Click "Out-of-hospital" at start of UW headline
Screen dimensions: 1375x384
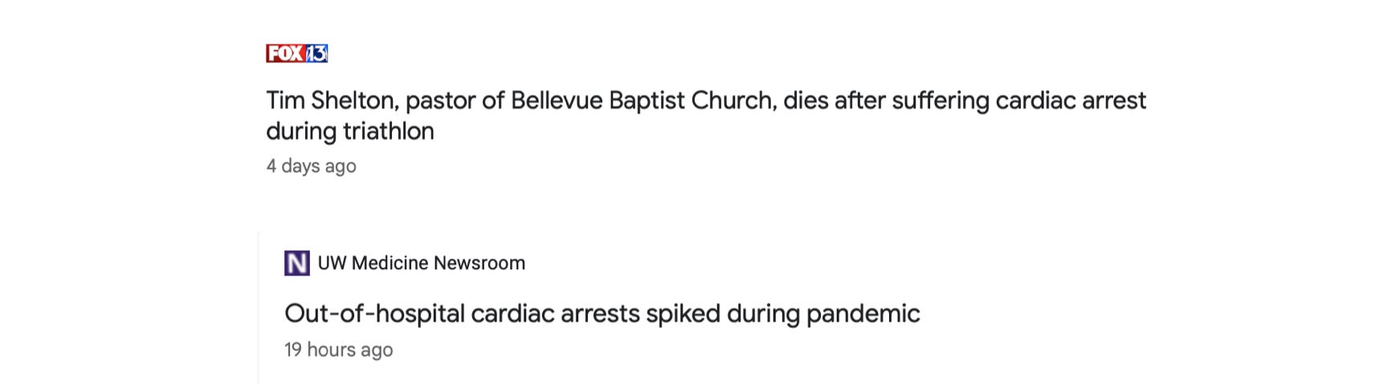[373, 313]
